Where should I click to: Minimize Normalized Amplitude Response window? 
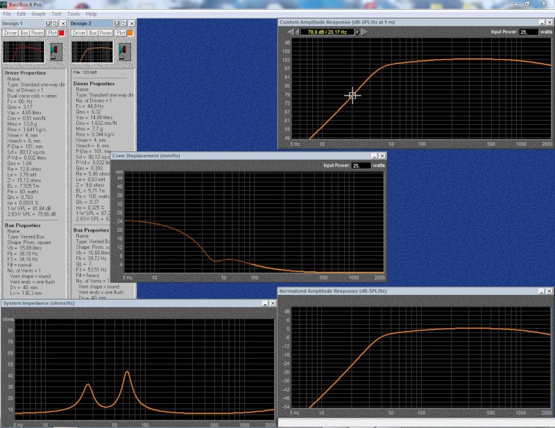(x=541, y=291)
